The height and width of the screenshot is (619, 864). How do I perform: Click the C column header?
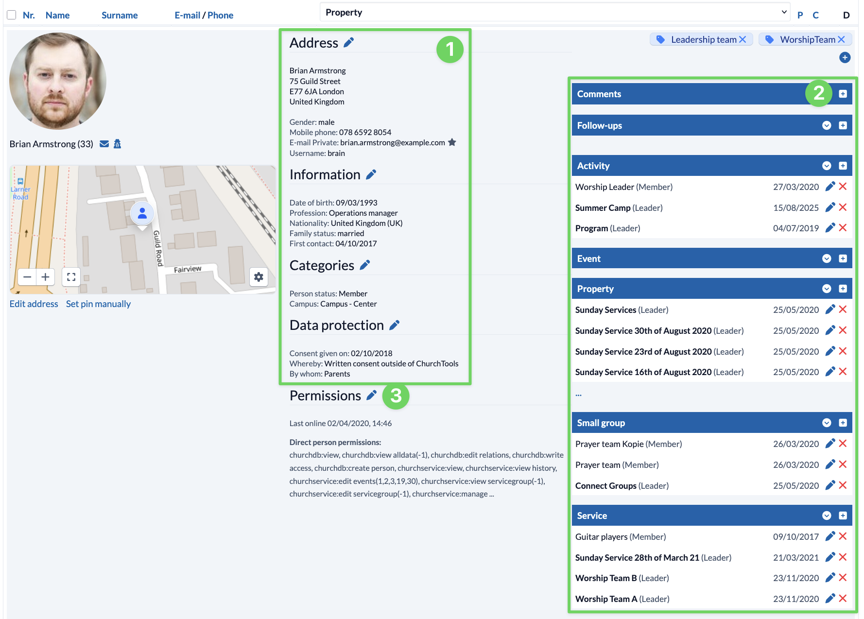815,15
